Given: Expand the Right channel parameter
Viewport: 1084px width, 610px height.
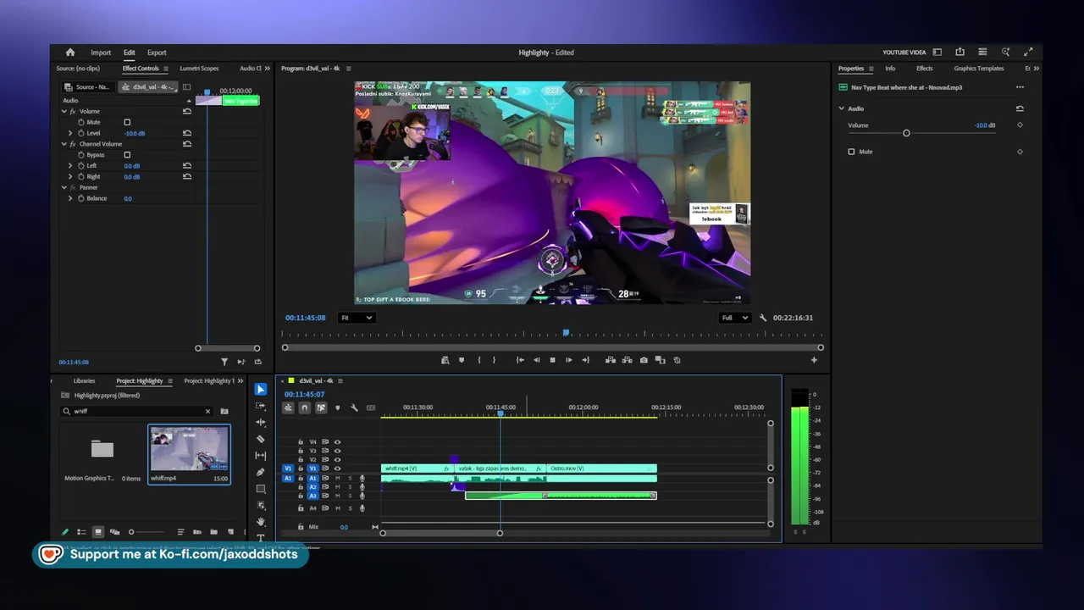Looking at the screenshot, I should click(70, 176).
